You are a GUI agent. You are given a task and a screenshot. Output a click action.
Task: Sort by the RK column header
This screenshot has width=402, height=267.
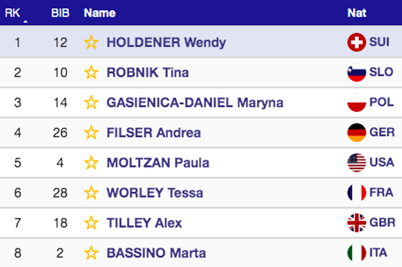pyautogui.click(x=12, y=13)
